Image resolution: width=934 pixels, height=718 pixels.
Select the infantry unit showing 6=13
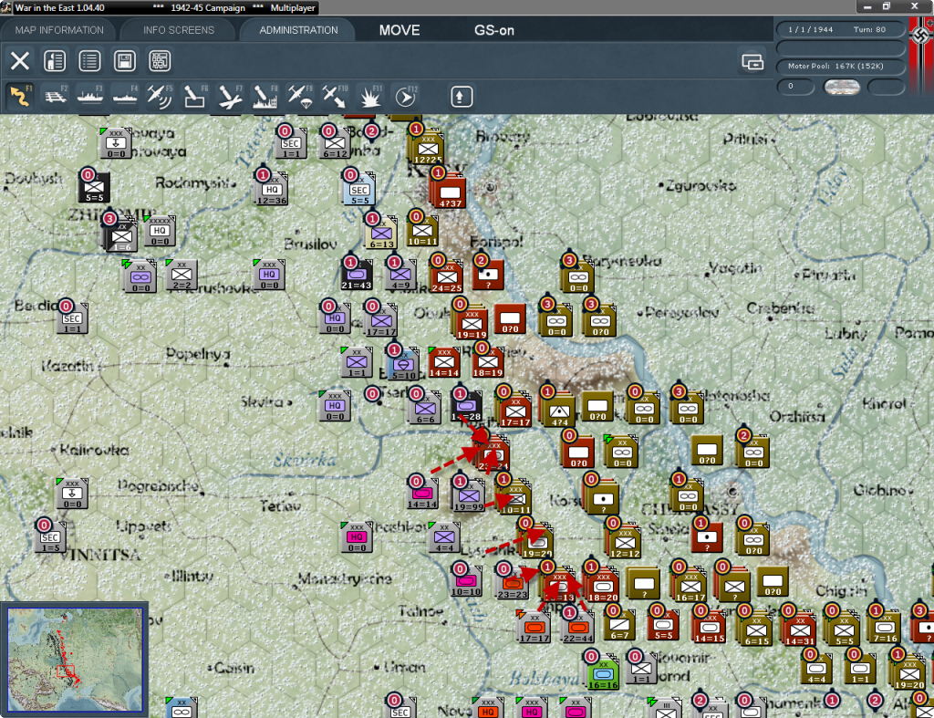tap(381, 234)
